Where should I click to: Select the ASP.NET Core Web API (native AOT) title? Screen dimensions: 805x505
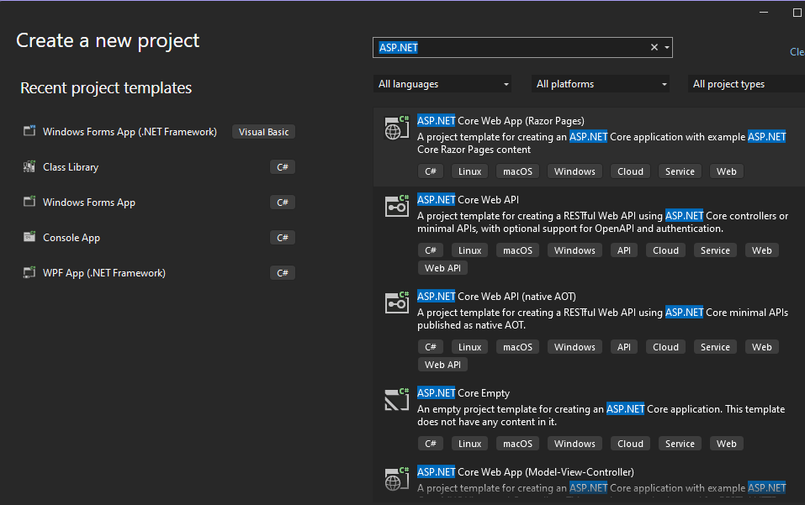click(x=496, y=297)
